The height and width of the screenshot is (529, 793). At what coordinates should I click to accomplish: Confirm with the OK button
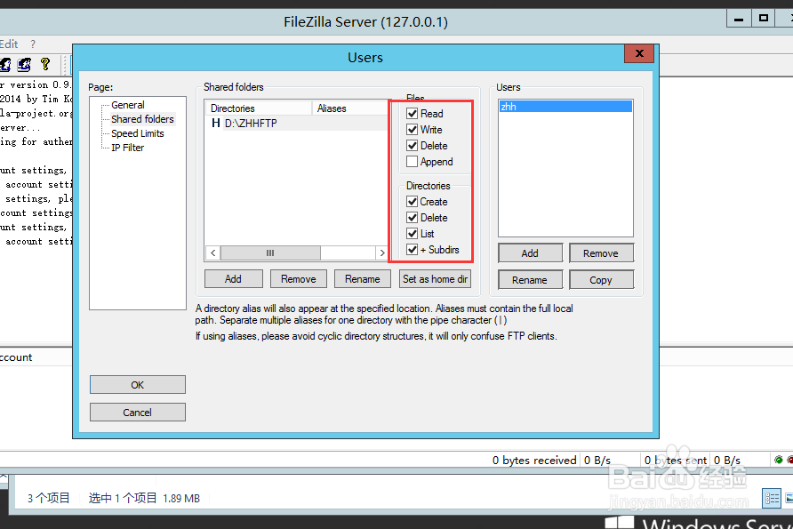138,385
